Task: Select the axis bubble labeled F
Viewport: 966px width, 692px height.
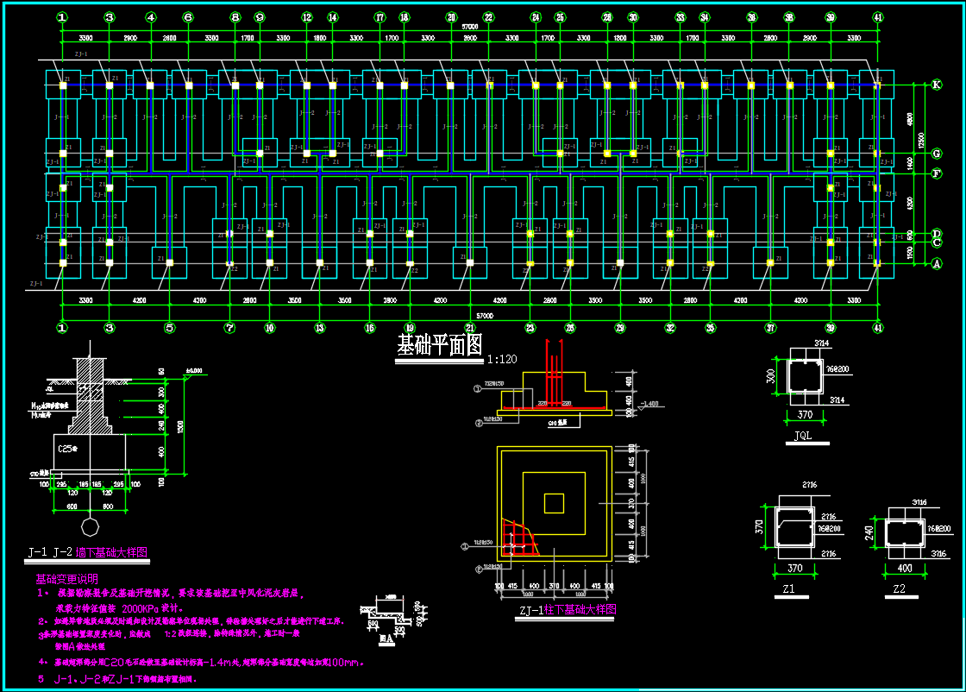Action: [937, 173]
